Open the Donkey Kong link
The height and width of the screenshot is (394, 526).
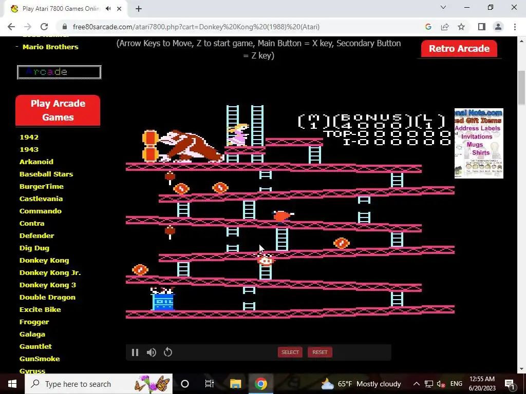tap(44, 260)
